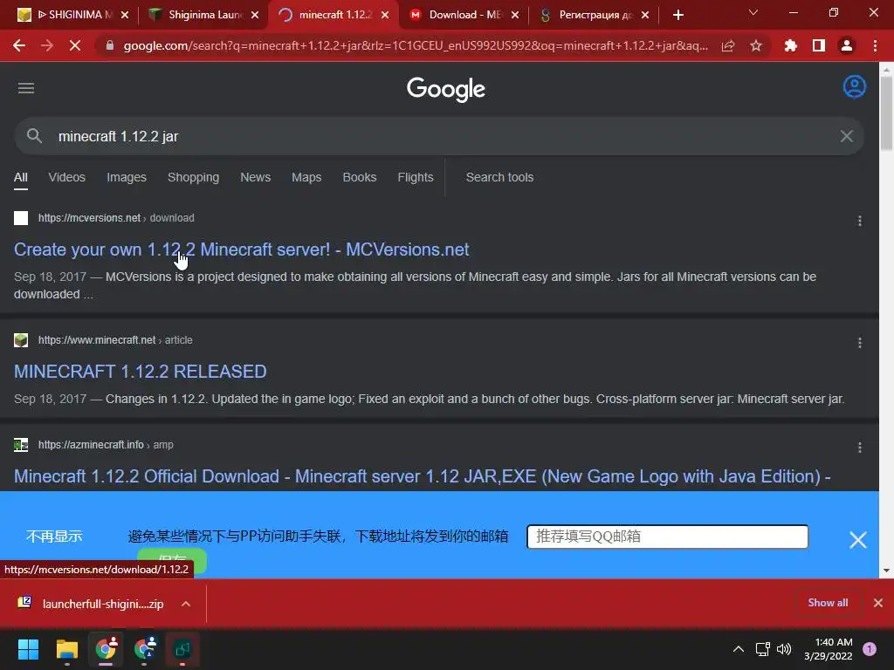This screenshot has height=670, width=894.
Task: Open options for the mcversions.net result
Action: (860, 221)
